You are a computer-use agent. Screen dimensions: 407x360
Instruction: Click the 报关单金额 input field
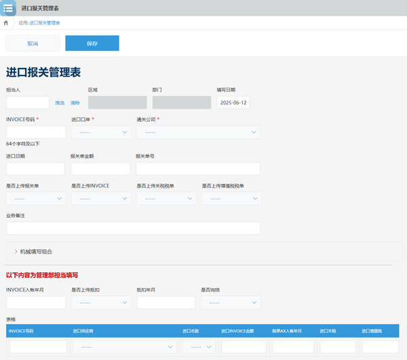point(100,169)
